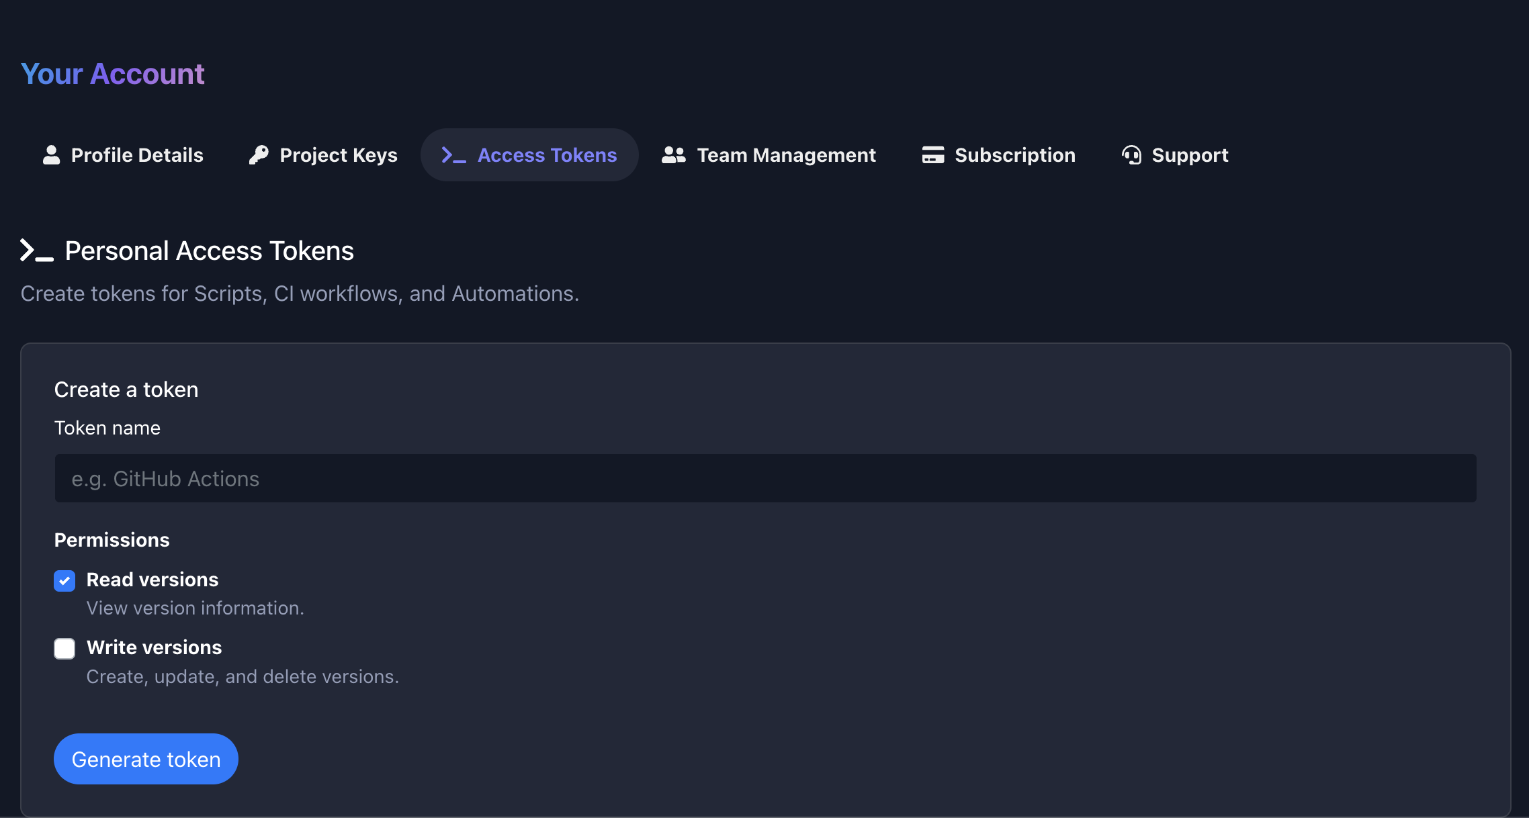Image resolution: width=1529 pixels, height=818 pixels.
Task: Click the Subscription credit card icon
Action: point(933,155)
